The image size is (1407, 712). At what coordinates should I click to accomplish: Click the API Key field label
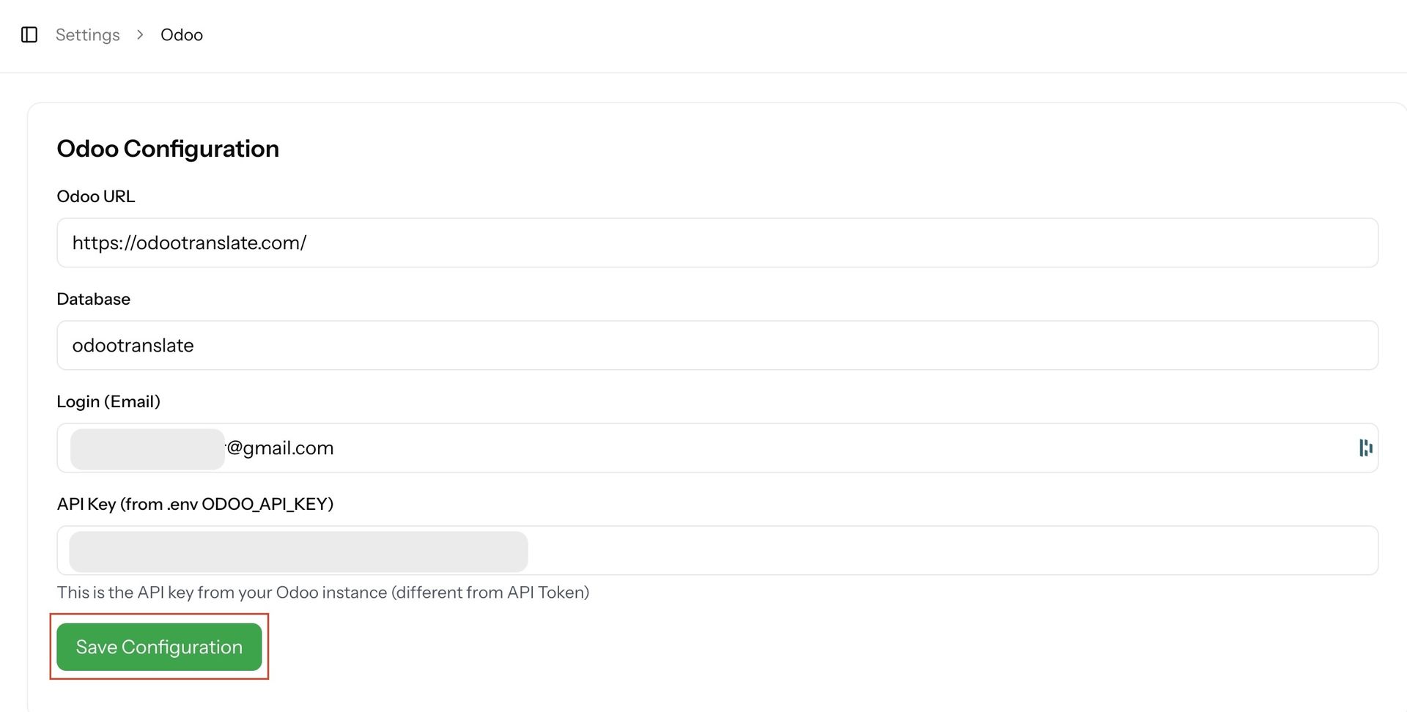click(195, 504)
